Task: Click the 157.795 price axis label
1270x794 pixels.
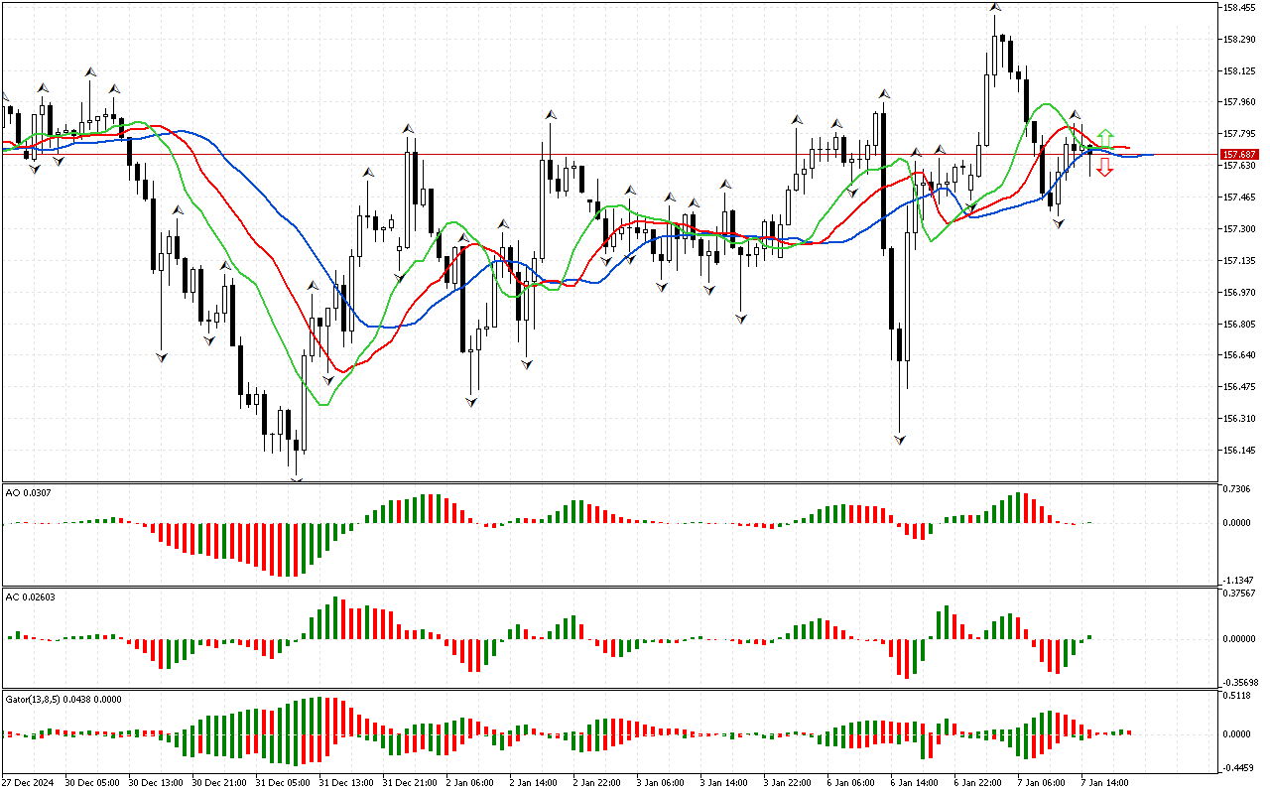Action: 1239,134
